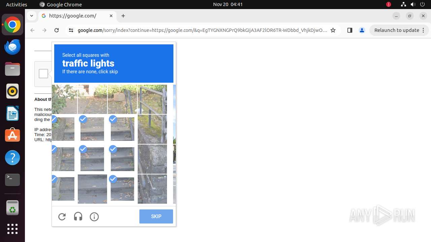Viewport: 431px width, 242px height.
Task: Select bottom-row second-column unselected stair tile
Action: click(x=92, y=189)
